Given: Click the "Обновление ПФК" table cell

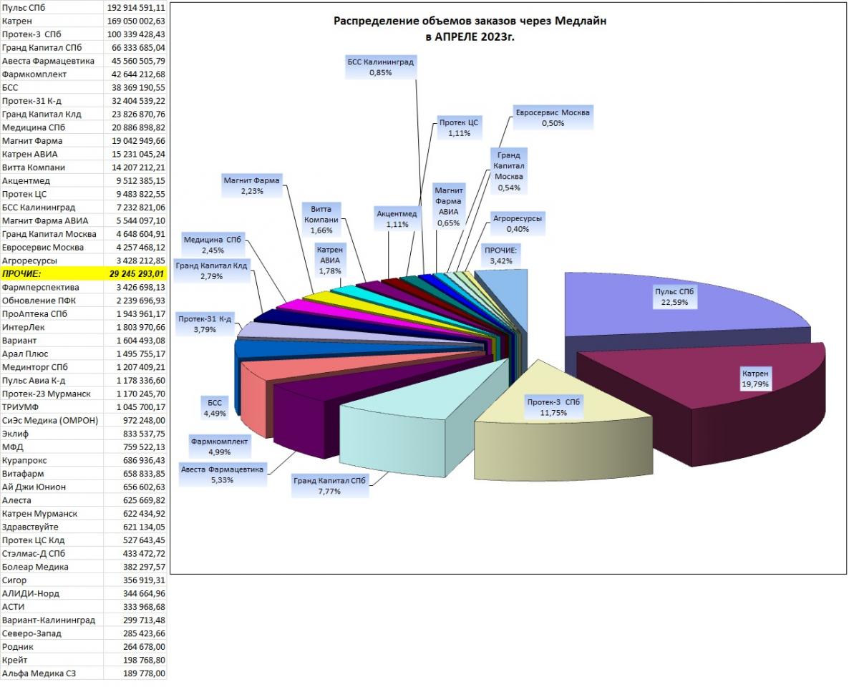Looking at the screenshot, I should coord(52,301).
